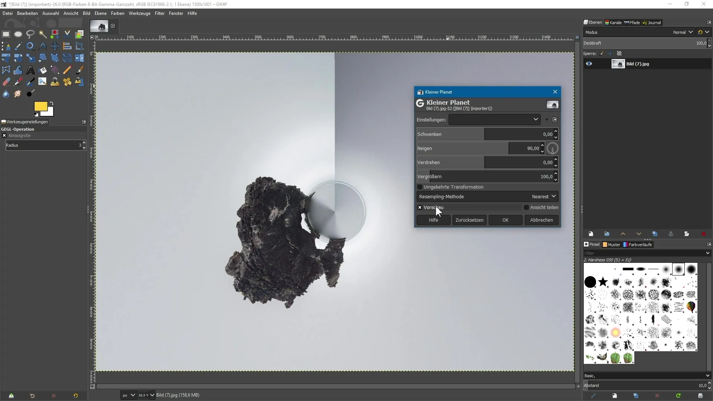Open the Einstellungen presets dropdown

[495, 120]
